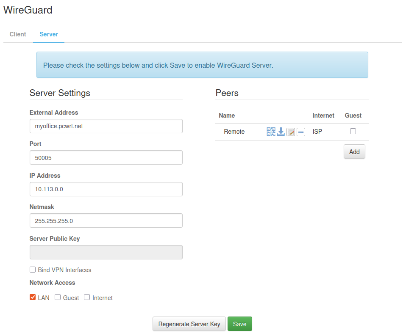This screenshot has width=406, height=336.
Task: Click the Netmask input field
Action: [106, 220]
